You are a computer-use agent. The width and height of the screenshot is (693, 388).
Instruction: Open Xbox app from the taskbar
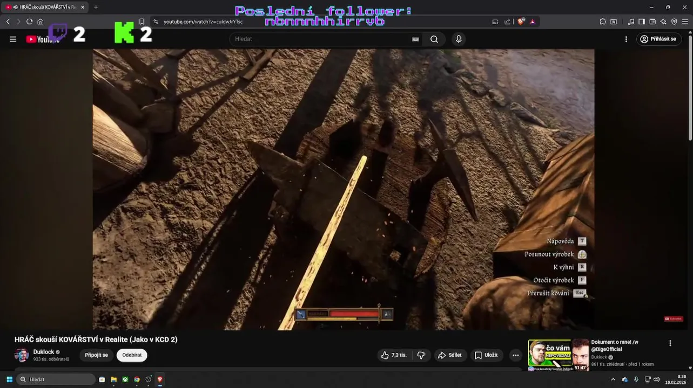tap(125, 379)
